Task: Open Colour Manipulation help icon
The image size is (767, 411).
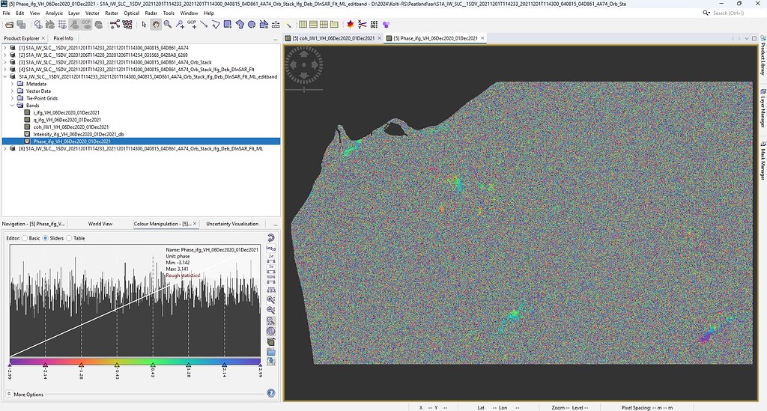Action: point(270,393)
